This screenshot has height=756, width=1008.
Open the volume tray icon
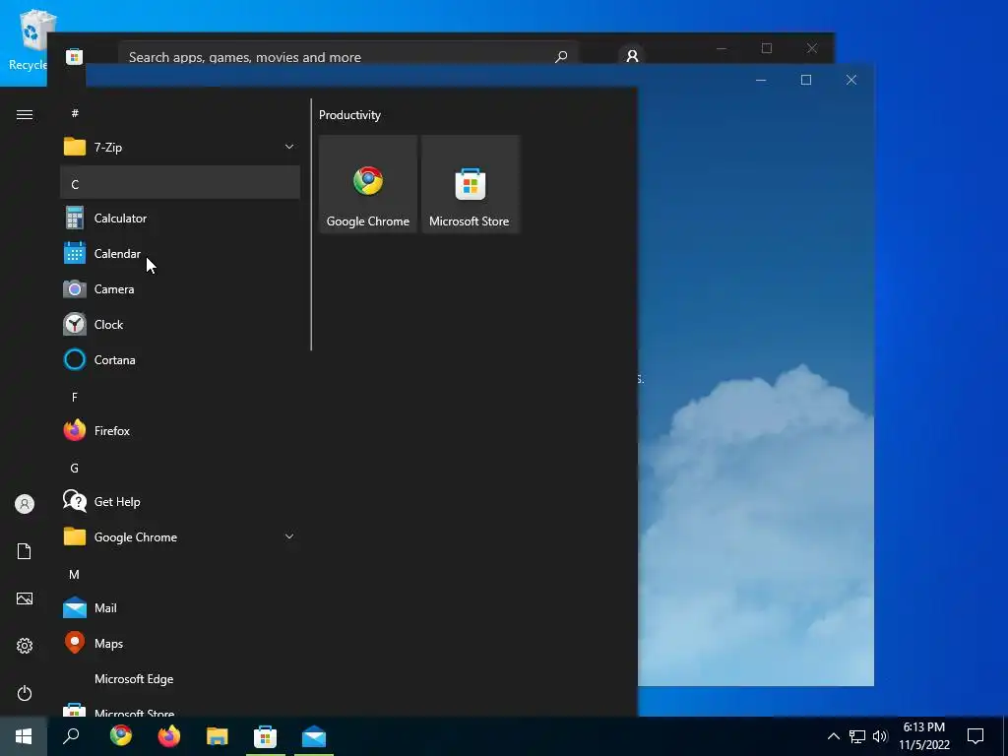(x=880, y=736)
